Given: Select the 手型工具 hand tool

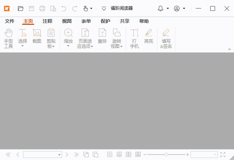Looking at the screenshot, I should 8,38.
